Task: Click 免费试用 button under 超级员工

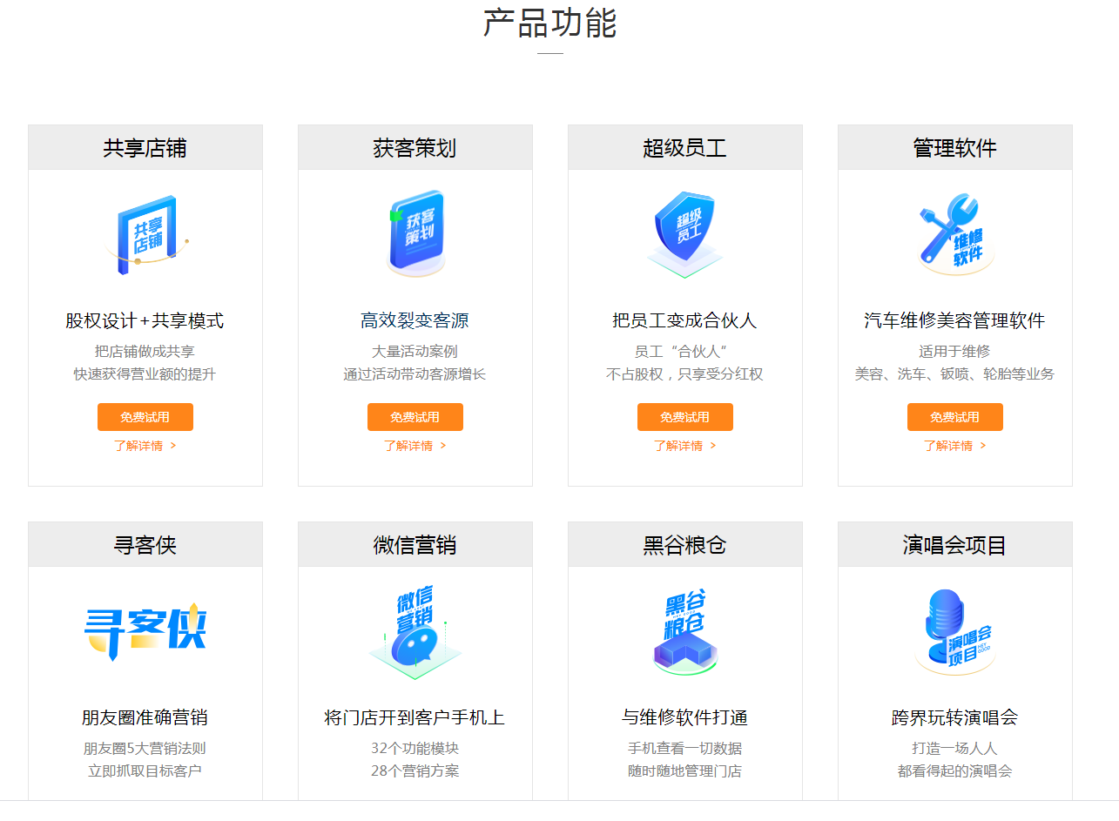Action: tap(685, 417)
